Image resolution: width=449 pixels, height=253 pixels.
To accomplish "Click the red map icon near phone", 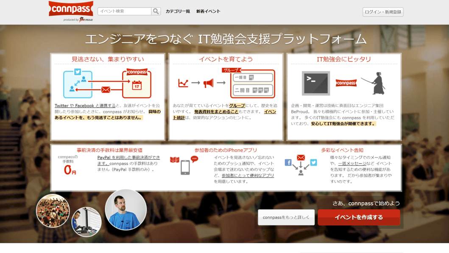I will tap(175, 160).
